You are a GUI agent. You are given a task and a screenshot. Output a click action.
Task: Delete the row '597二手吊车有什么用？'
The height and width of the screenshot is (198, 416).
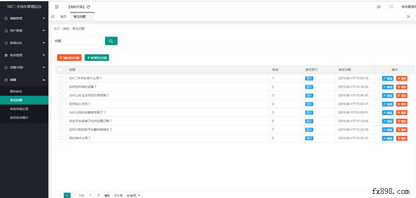[x=401, y=78]
